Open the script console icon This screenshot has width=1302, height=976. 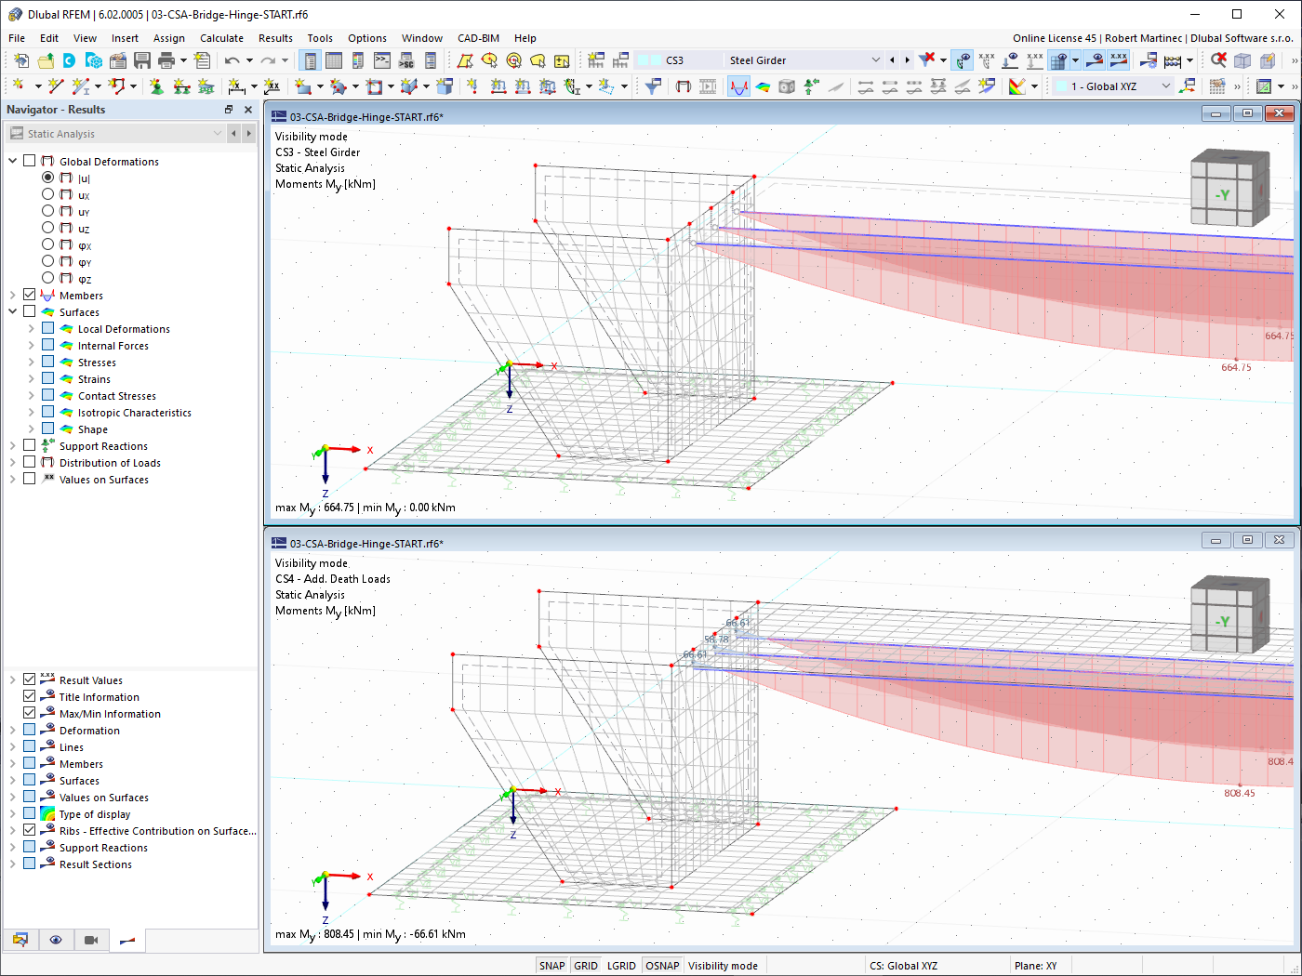click(x=382, y=60)
